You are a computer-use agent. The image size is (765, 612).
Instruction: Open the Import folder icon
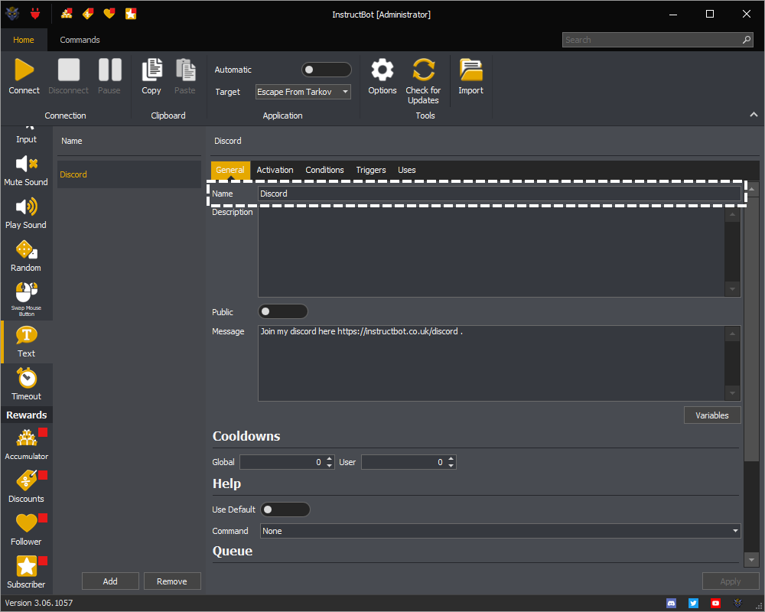470,70
